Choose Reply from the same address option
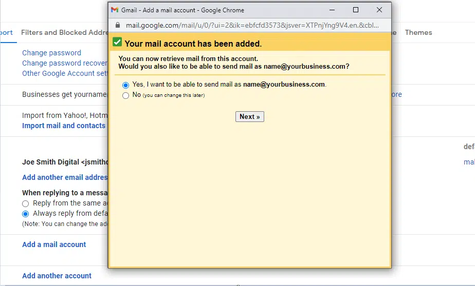Screen dimensions: 475x286 coord(25,203)
